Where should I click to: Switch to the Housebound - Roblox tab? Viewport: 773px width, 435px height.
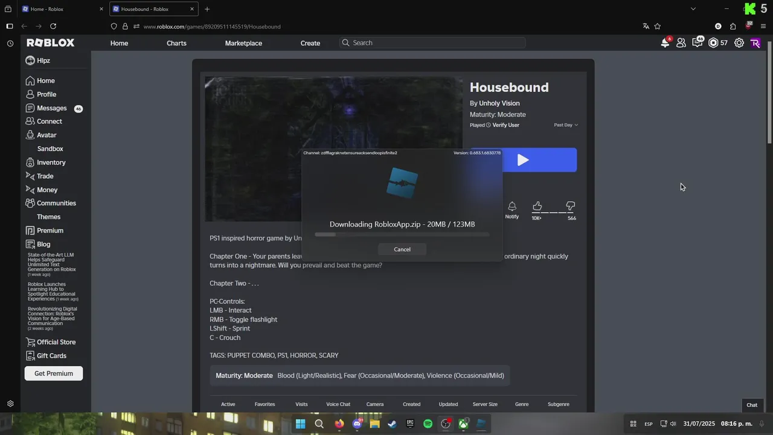[154, 9]
